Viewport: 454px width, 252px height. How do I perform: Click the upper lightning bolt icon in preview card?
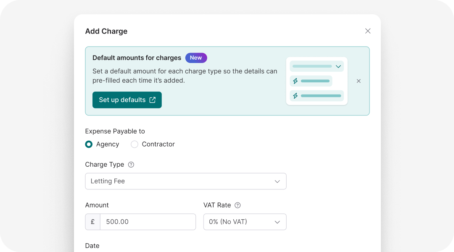click(x=296, y=81)
